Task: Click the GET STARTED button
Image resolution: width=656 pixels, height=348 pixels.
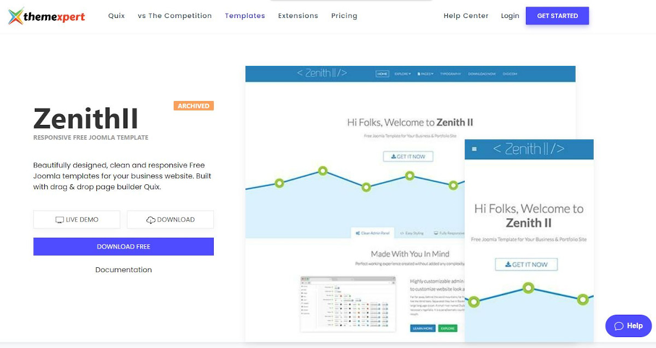Action: click(x=558, y=16)
